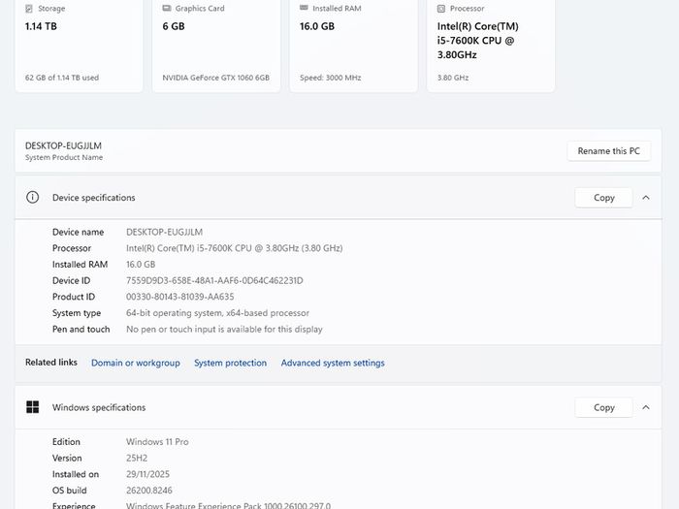Click the Device ID label

(71, 280)
